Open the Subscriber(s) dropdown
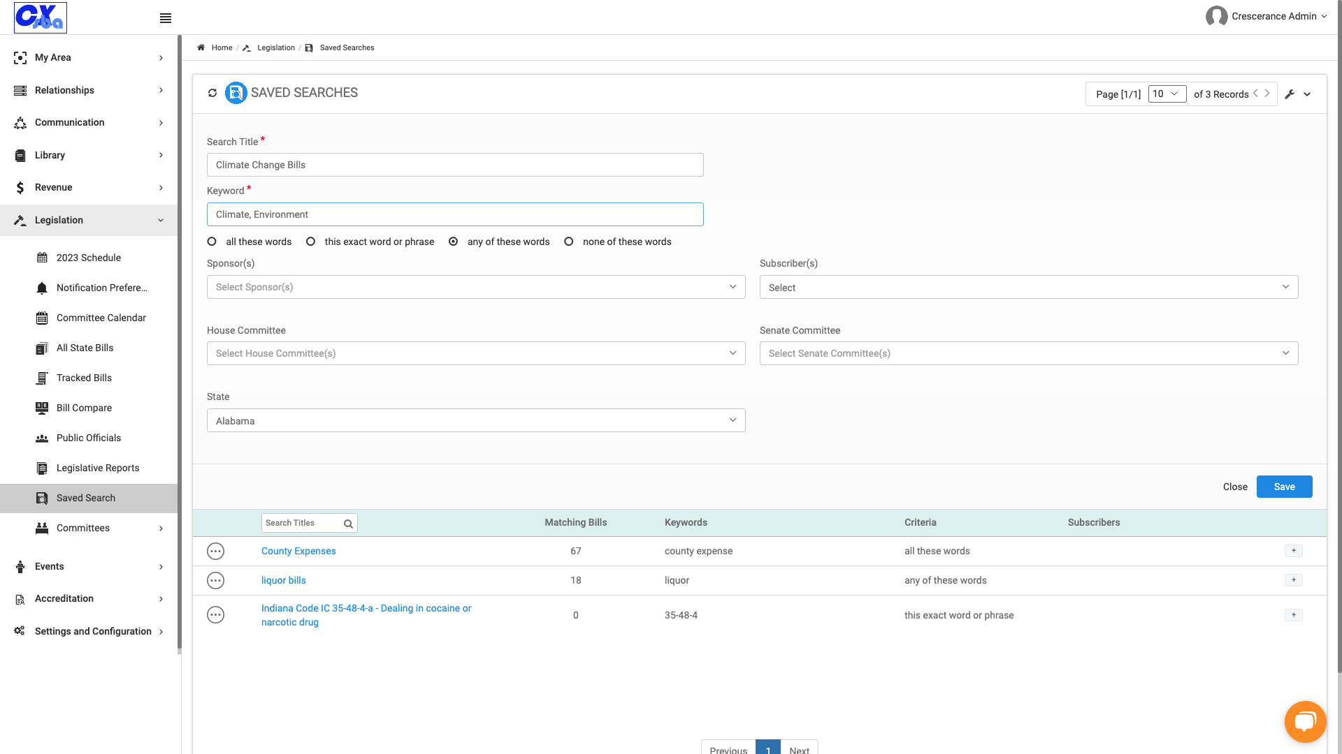The height and width of the screenshot is (754, 1342). (x=1029, y=287)
